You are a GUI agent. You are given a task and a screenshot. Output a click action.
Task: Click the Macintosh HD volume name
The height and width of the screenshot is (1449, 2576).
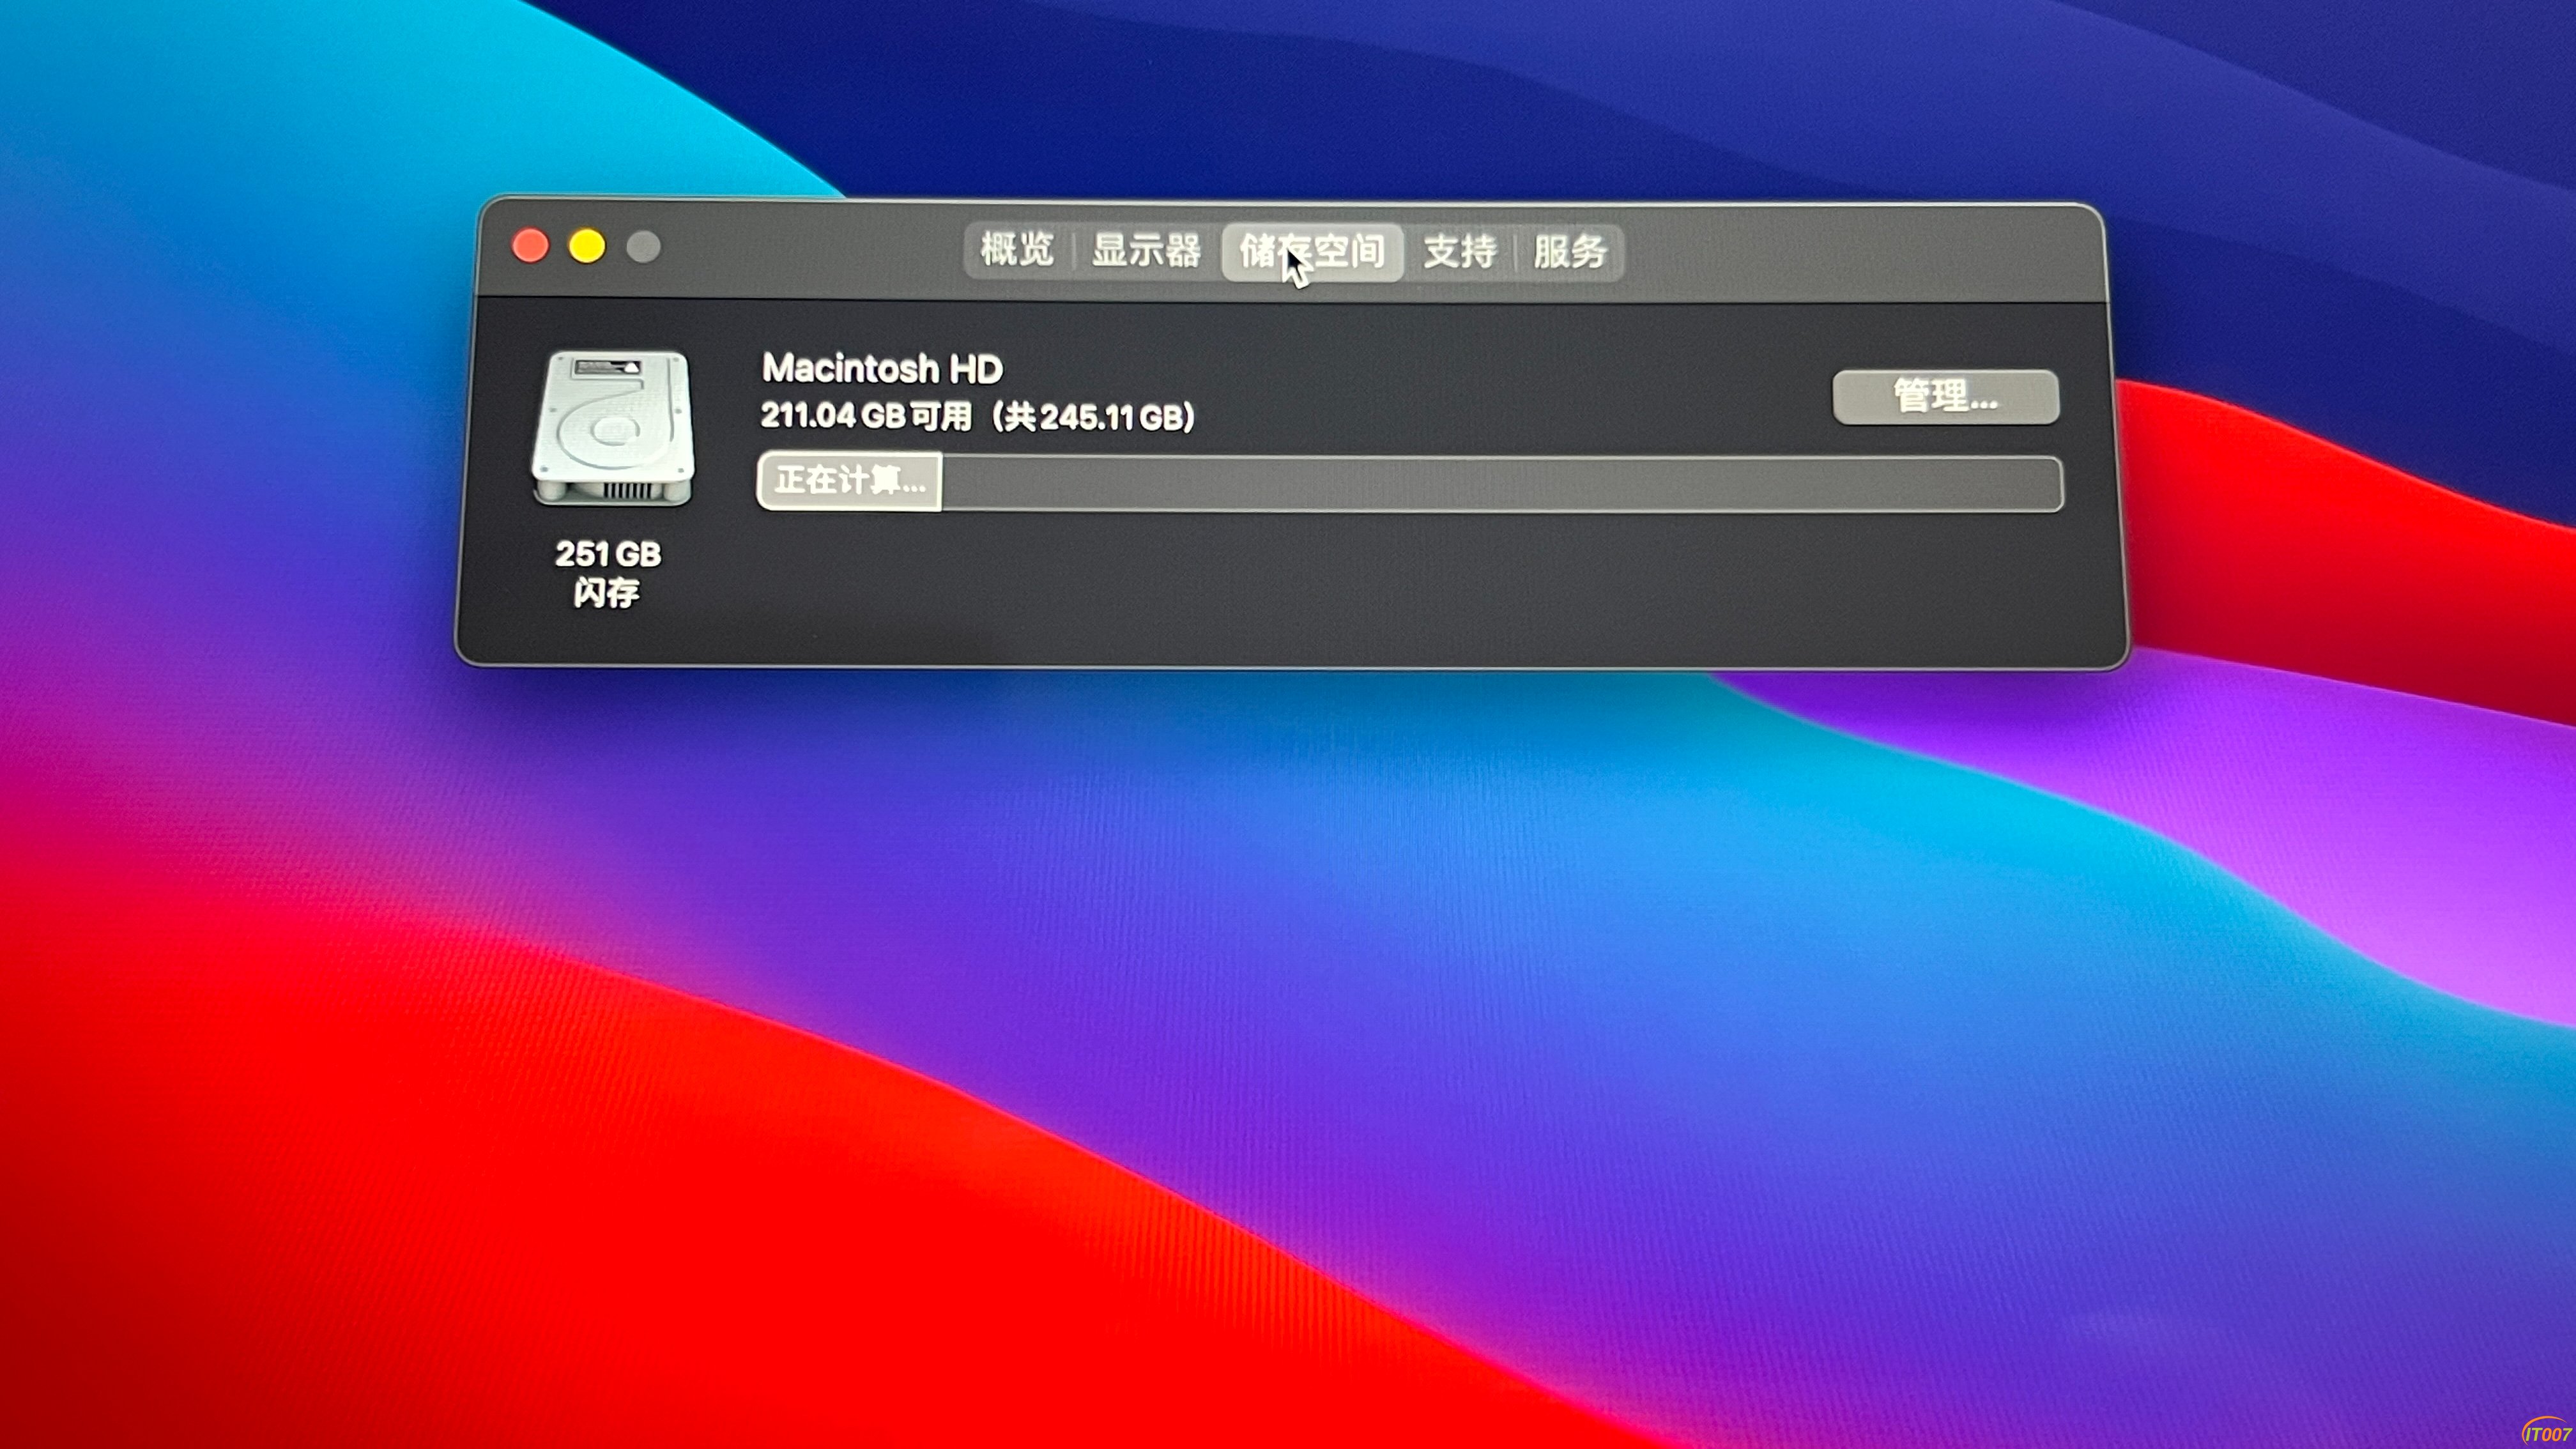pyautogui.click(x=882, y=369)
